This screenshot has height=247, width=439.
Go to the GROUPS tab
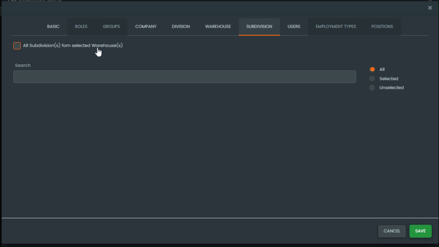click(x=111, y=27)
